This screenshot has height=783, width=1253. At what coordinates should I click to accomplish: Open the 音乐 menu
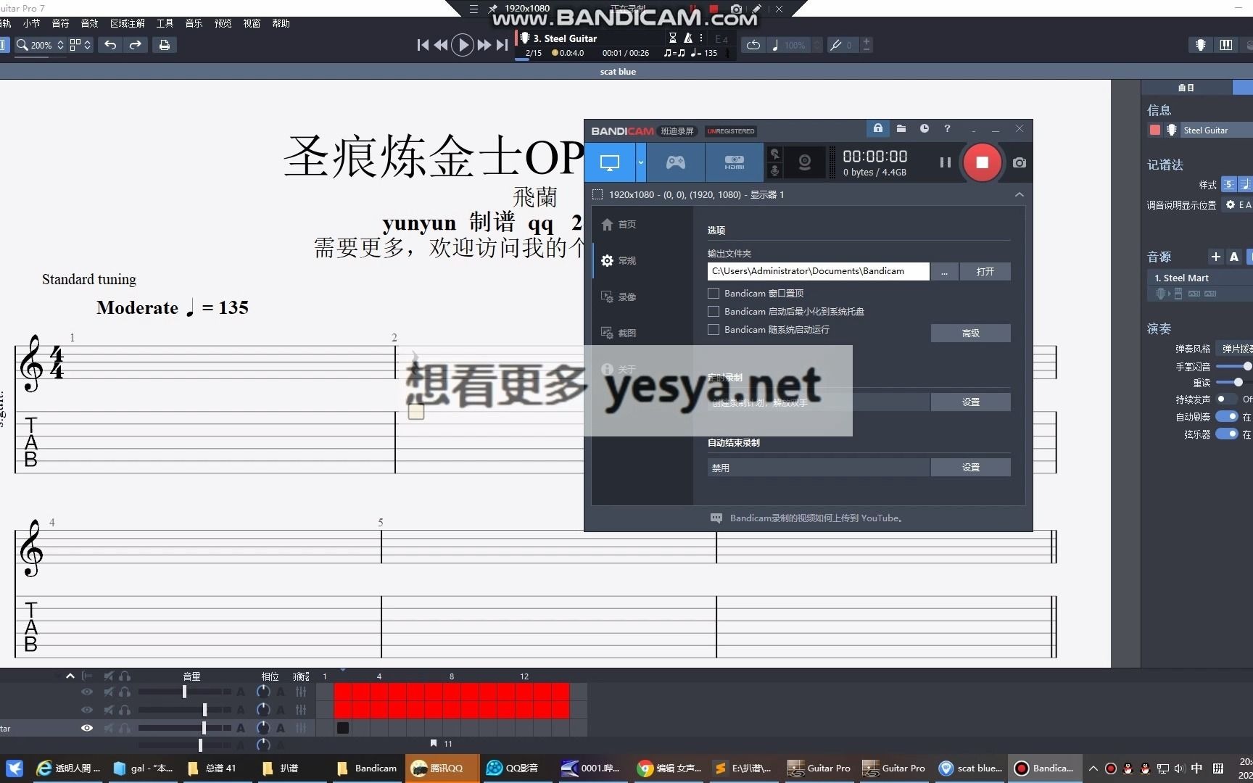coord(194,23)
